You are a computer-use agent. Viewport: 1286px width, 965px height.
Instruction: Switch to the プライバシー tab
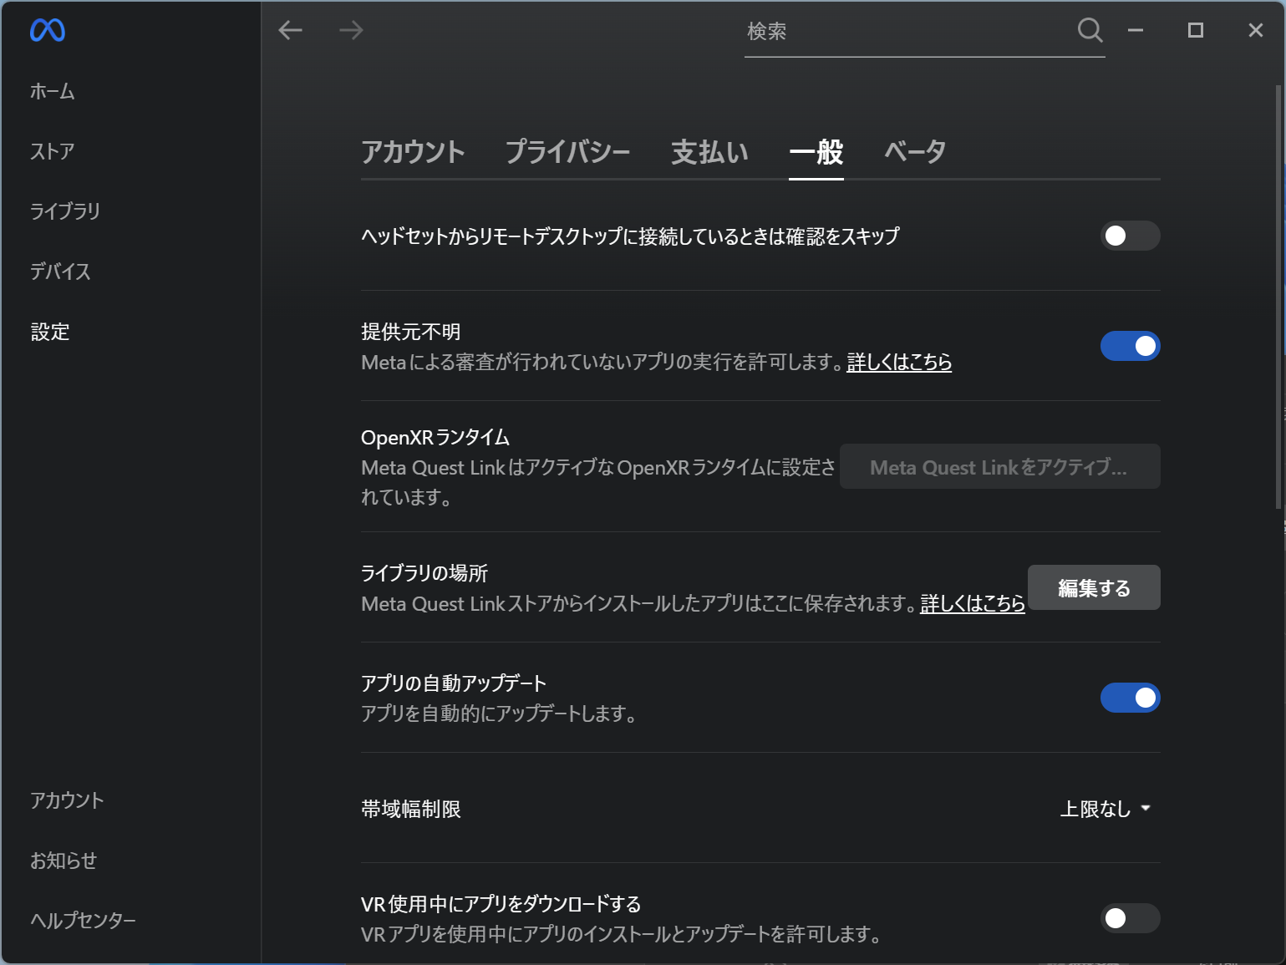(x=568, y=152)
